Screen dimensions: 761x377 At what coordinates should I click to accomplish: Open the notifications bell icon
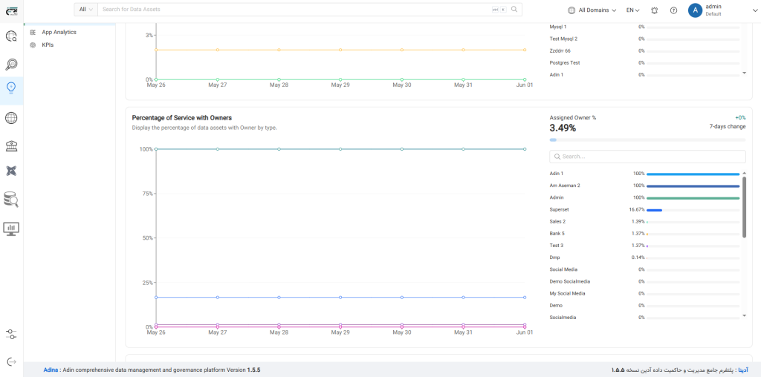(x=654, y=10)
